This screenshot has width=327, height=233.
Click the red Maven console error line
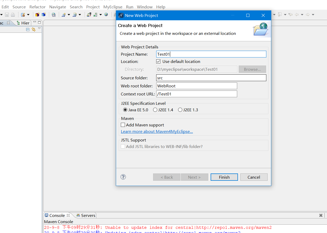pyautogui.click(x=158, y=228)
